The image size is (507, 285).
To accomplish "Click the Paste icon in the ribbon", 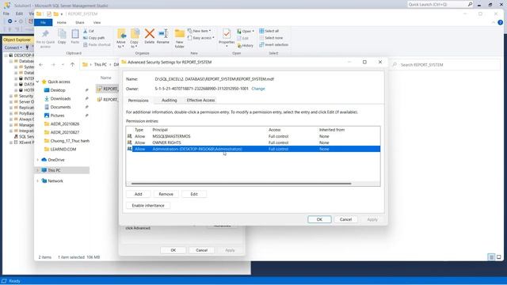I will click(75, 34).
